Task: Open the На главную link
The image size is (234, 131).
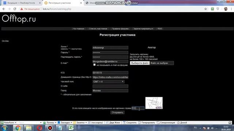Action: tap(79, 29)
